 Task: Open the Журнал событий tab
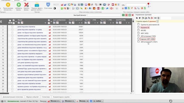(32, 97)
